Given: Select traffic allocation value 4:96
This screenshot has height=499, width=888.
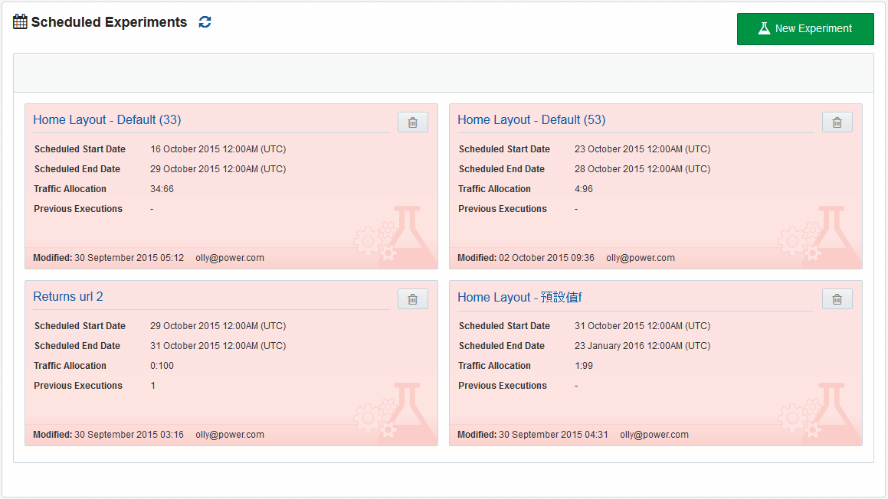Looking at the screenshot, I should point(584,189).
